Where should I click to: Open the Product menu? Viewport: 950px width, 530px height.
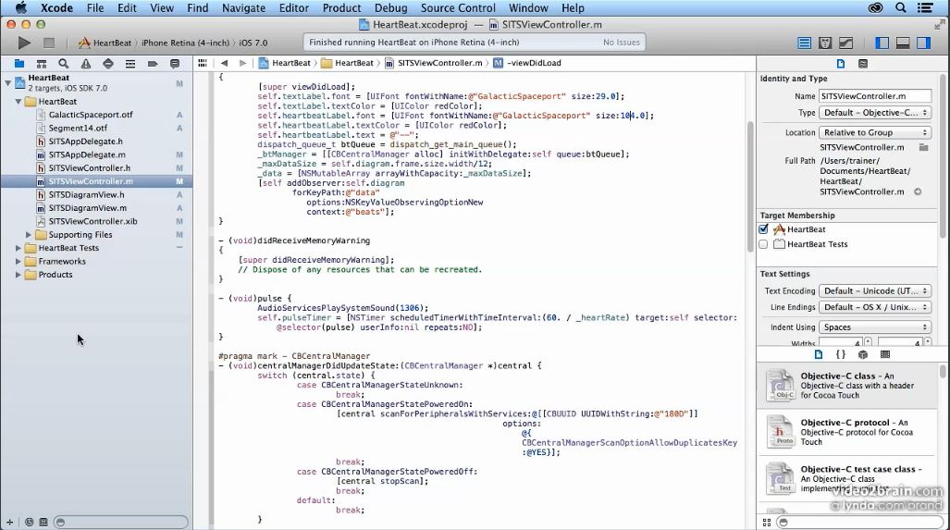(341, 8)
